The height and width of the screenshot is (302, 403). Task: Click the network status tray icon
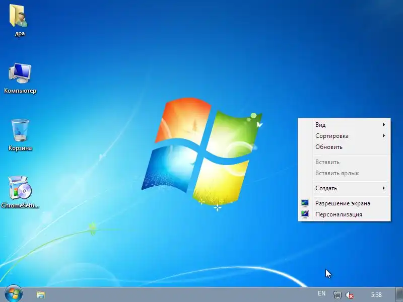tap(337, 295)
